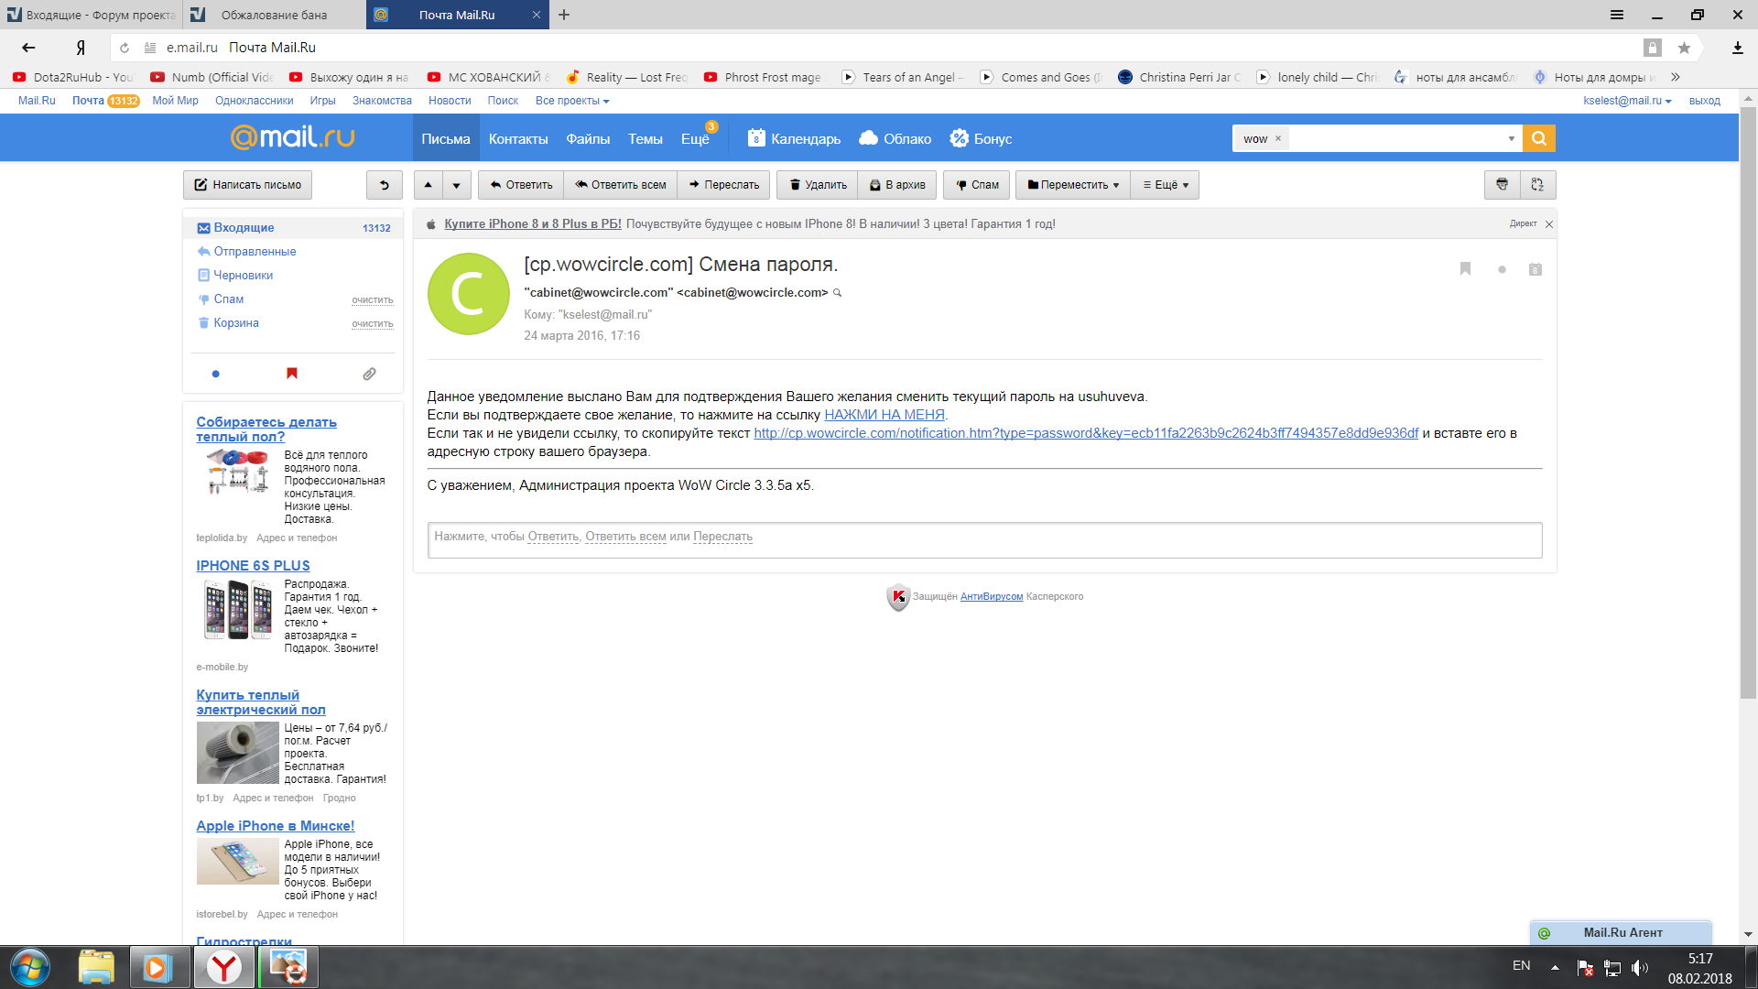Toggle the unread blue dot filter
The width and height of the screenshot is (1758, 989).
[215, 374]
